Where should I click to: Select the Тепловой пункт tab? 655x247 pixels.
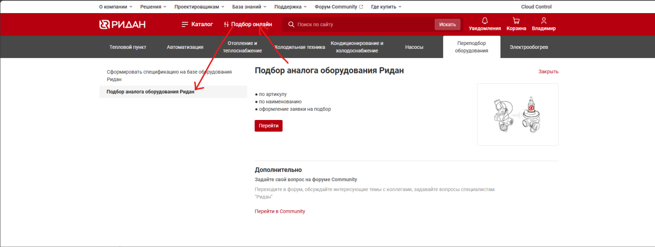[128, 47]
